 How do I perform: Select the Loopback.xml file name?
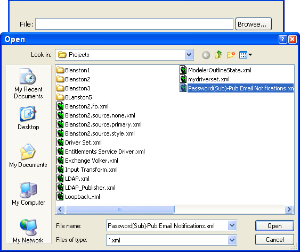[83, 197]
